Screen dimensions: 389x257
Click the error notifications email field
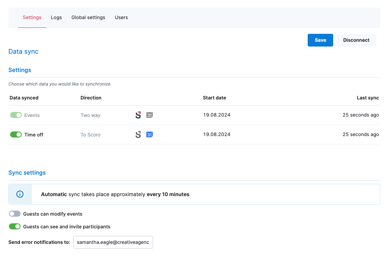tap(113, 242)
